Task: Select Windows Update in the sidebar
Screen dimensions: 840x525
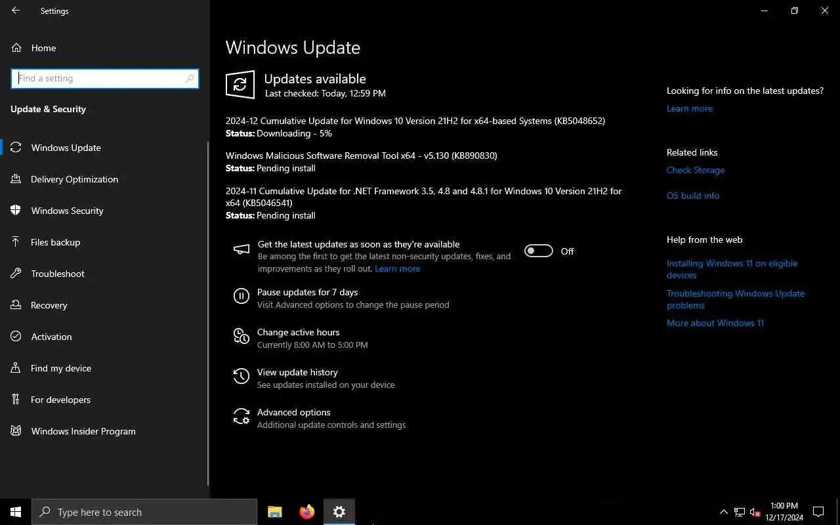Action: click(104, 148)
